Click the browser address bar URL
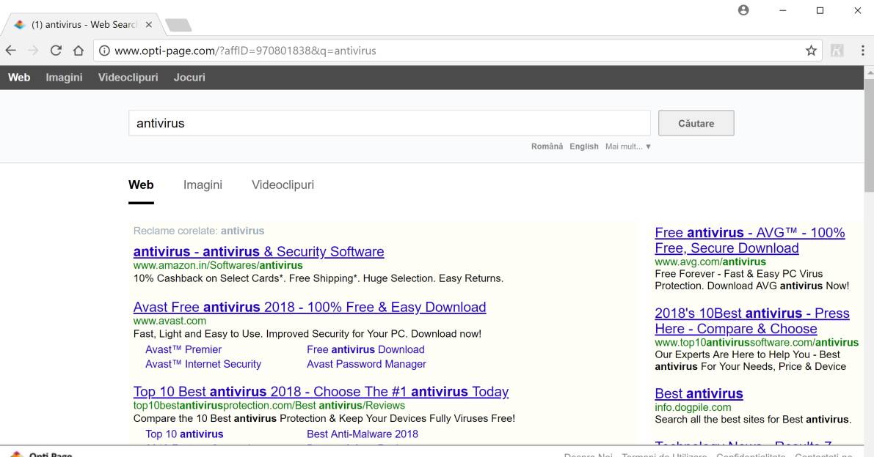This screenshot has width=874, height=457. tap(246, 51)
